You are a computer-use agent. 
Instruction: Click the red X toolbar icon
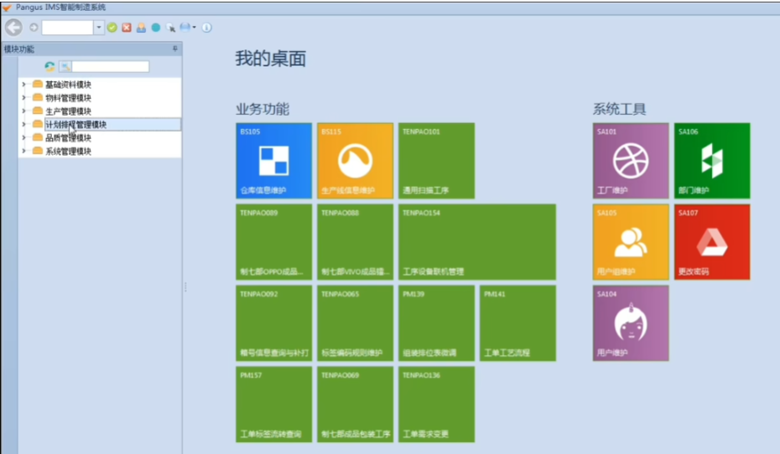pyautogui.click(x=127, y=28)
